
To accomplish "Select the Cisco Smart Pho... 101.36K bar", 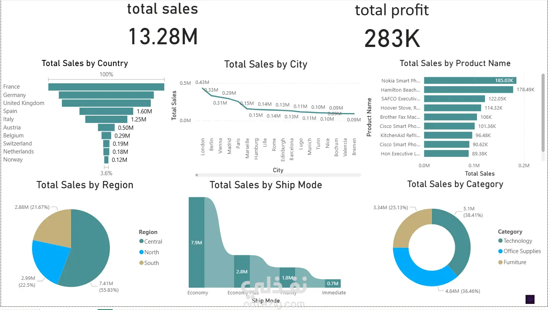I will point(449,126).
